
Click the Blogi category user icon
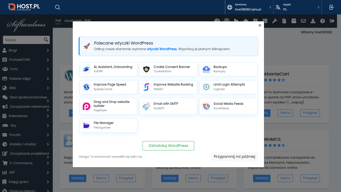[4, 50]
